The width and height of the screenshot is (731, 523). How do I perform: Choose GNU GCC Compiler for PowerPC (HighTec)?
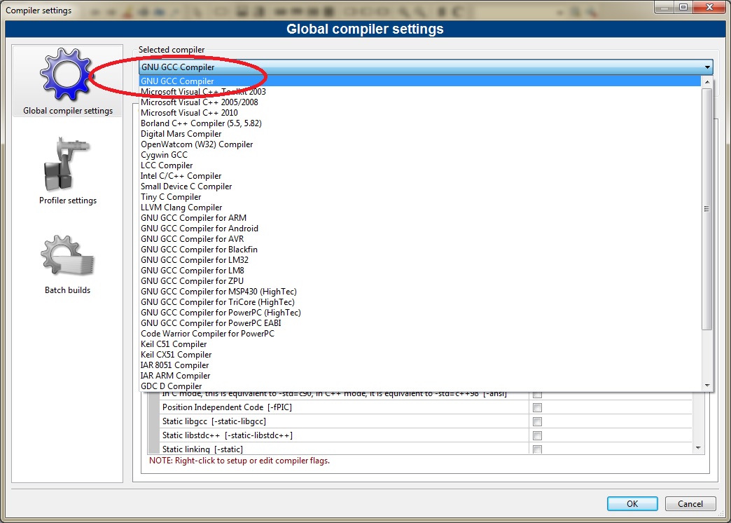(x=420, y=313)
